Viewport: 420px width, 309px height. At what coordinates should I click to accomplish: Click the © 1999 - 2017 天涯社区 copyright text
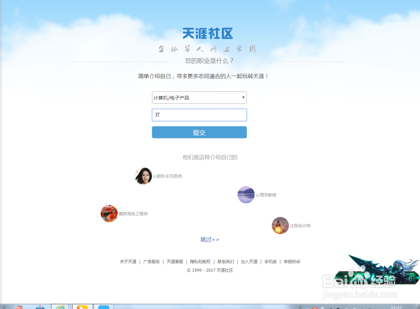click(210, 270)
